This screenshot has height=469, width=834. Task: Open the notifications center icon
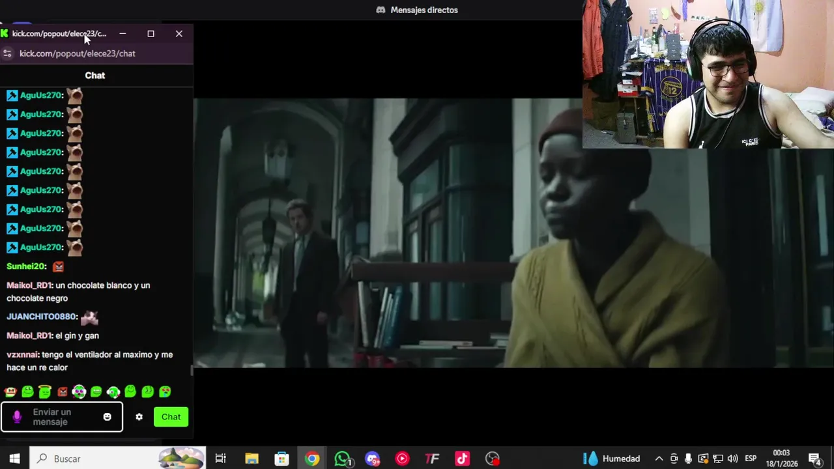tap(815, 459)
